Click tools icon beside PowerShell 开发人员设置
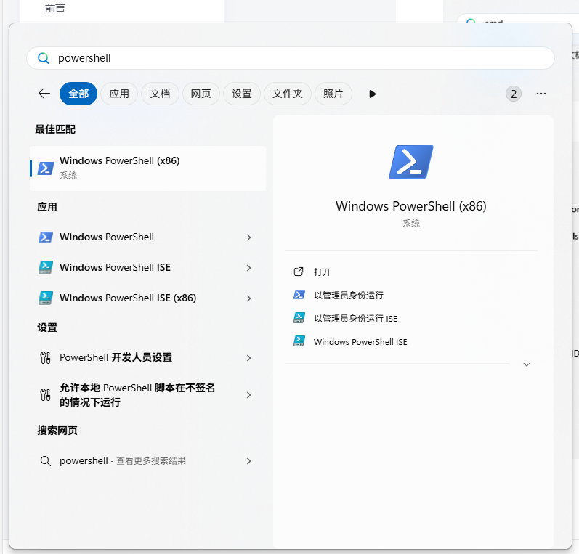 [45, 358]
